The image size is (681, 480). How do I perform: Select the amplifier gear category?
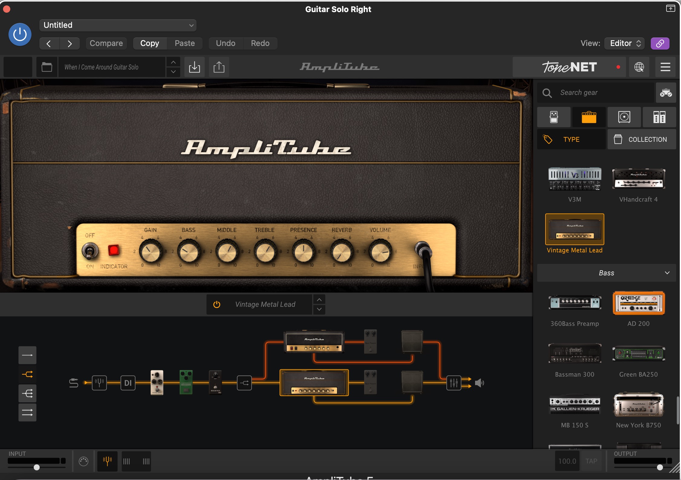pyautogui.click(x=589, y=117)
